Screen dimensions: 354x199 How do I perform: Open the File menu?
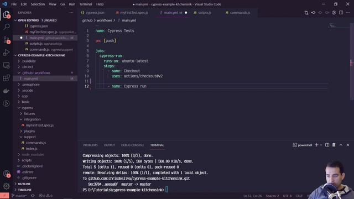click(x=14, y=4)
